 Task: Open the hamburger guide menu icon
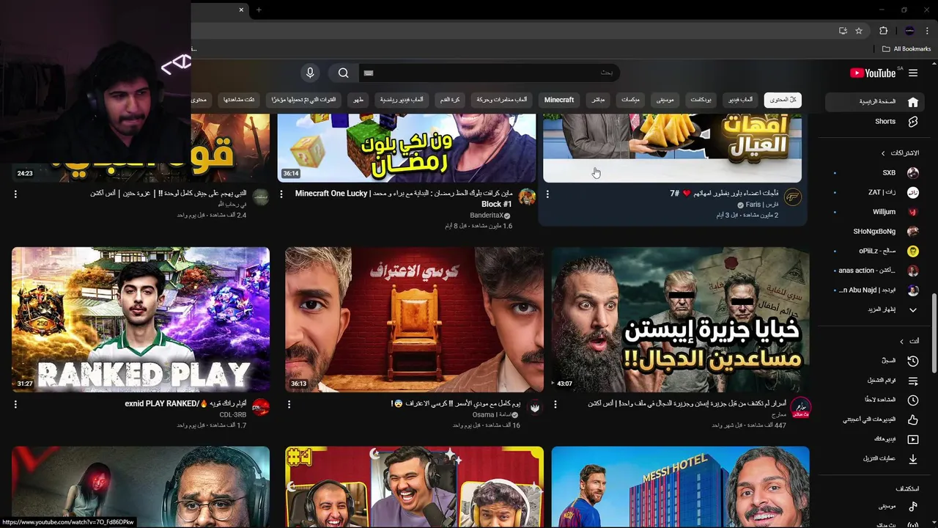point(913,73)
